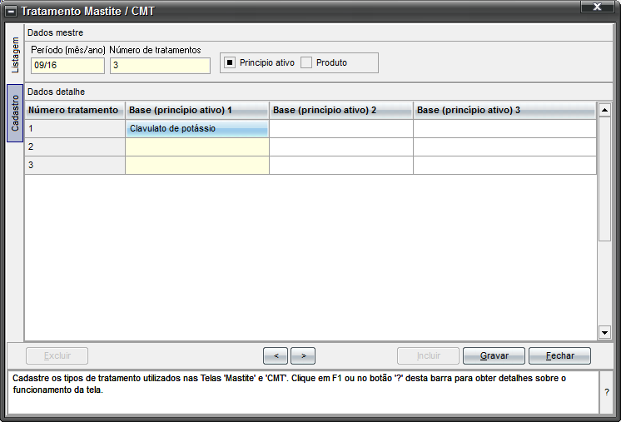Open the window system menu icon
The image size is (621, 422).
11,12
